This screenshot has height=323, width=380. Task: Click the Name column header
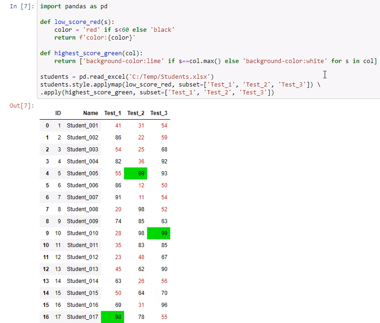tap(91, 113)
